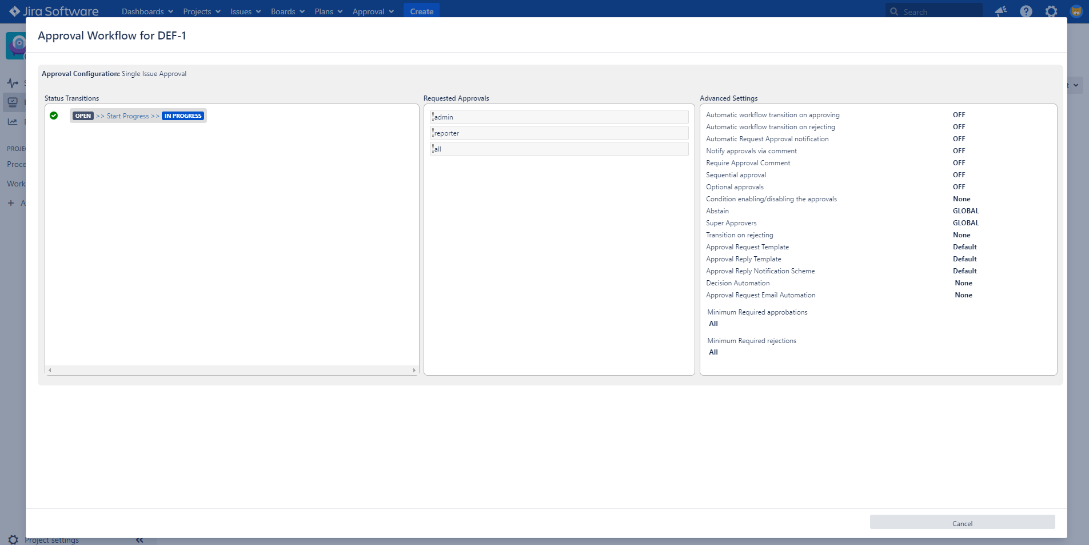Click the Create button
1089x545 pixels.
[x=422, y=11]
